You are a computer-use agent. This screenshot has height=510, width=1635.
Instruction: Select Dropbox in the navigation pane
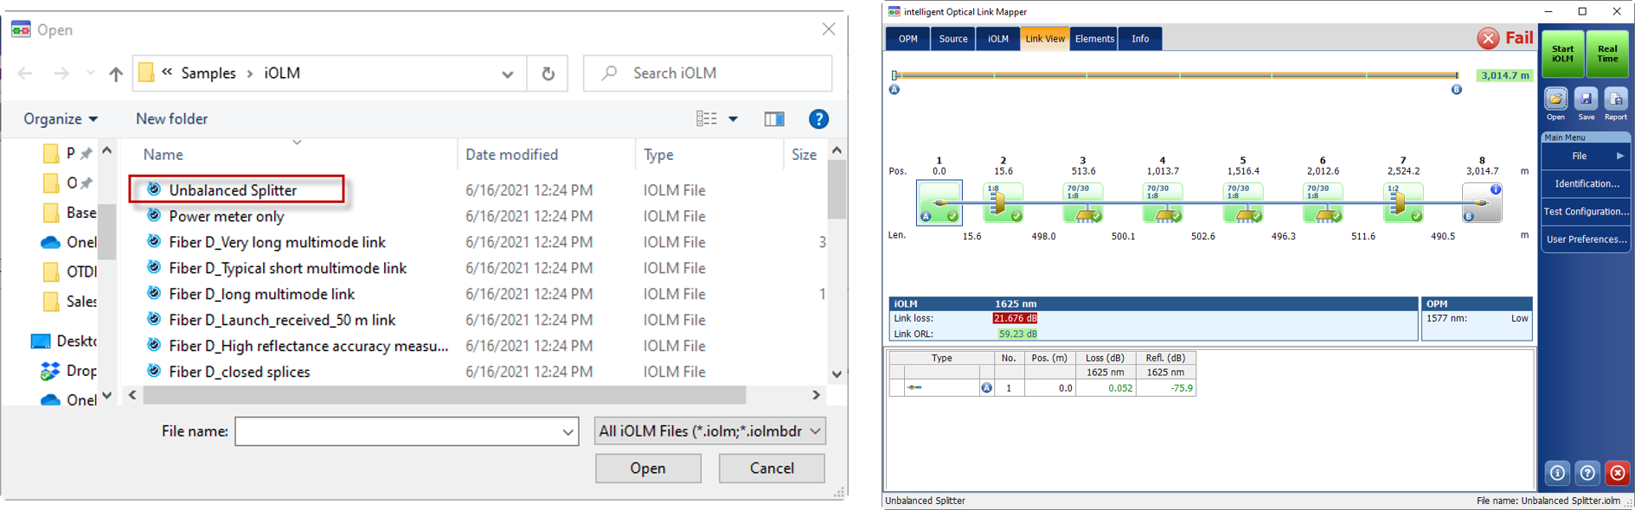coord(69,371)
